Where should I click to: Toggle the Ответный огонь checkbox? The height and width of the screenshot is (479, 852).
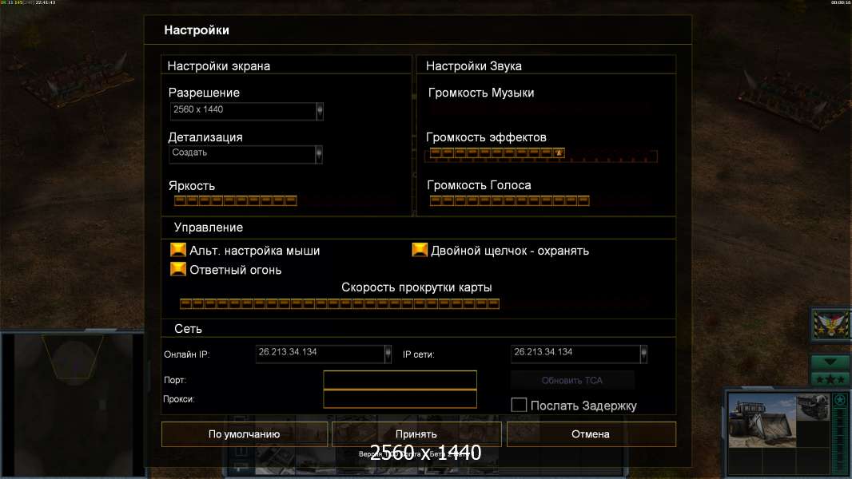click(x=178, y=269)
